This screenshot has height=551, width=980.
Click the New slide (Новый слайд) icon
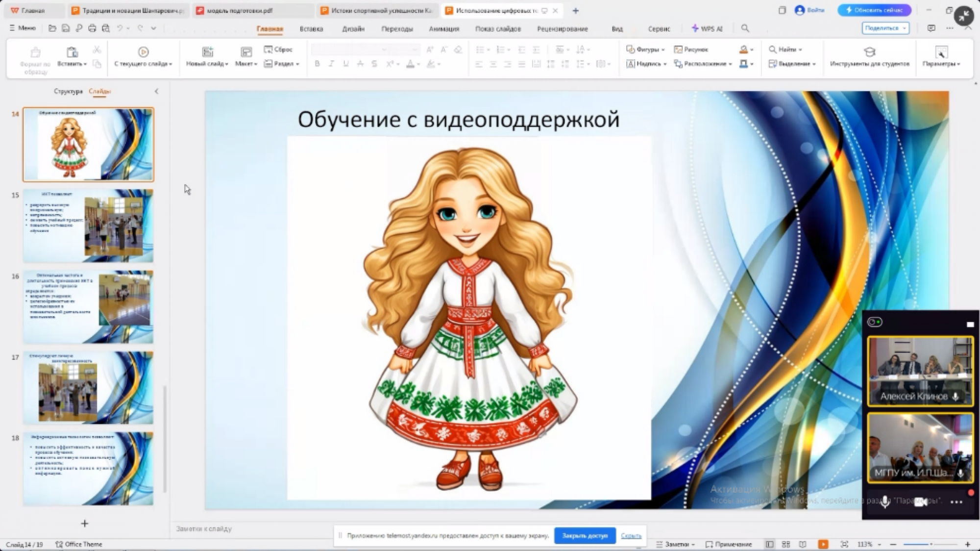point(207,52)
